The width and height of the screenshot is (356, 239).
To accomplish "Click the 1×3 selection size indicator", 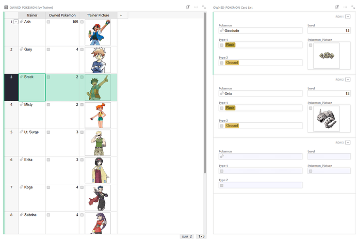I will (x=201, y=236).
